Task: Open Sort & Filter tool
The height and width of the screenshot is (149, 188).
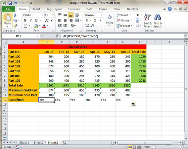Action: tap(148, 21)
